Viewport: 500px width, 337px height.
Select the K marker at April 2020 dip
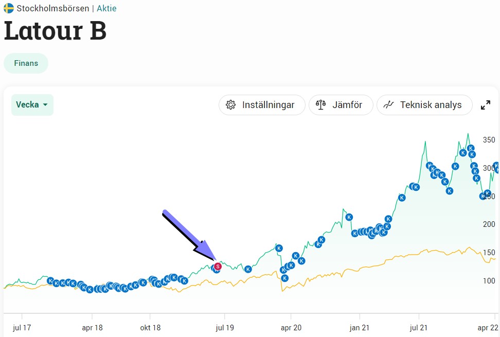tap(285, 278)
